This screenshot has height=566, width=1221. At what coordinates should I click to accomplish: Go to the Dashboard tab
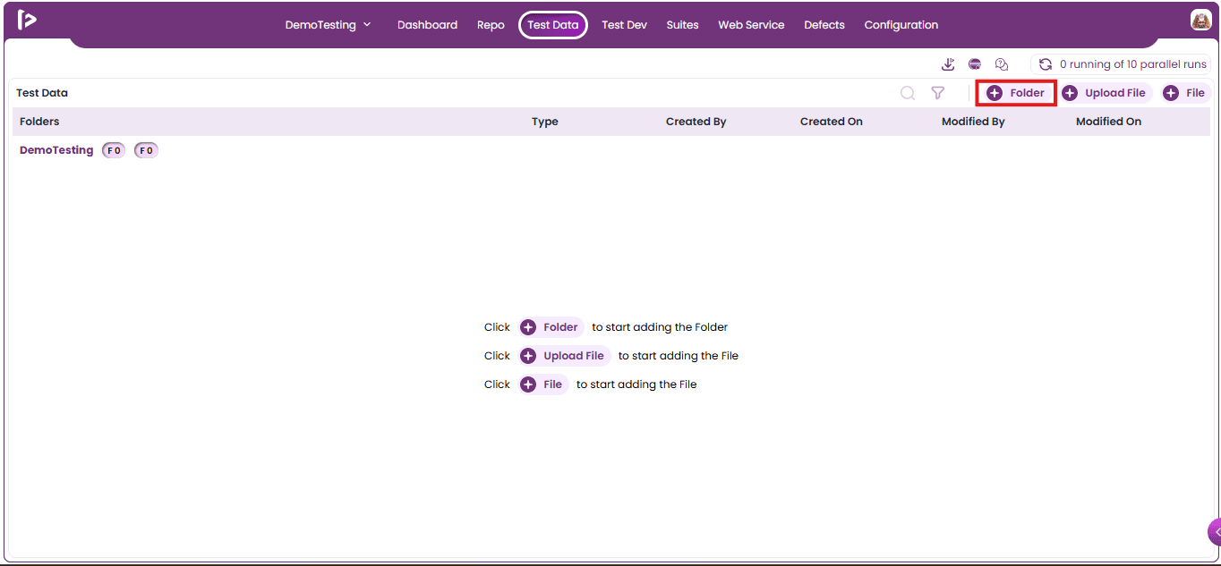(427, 25)
